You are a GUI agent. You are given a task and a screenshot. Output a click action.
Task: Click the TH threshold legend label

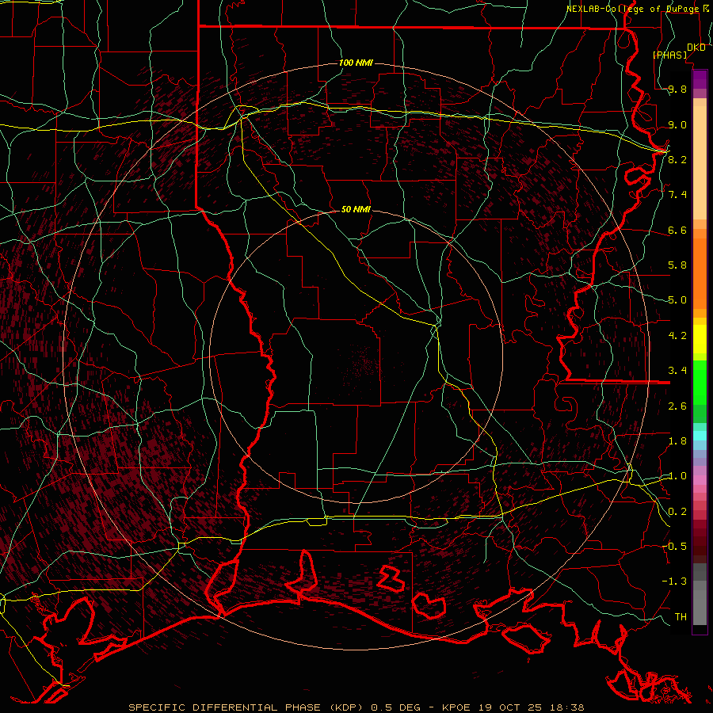point(681,616)
